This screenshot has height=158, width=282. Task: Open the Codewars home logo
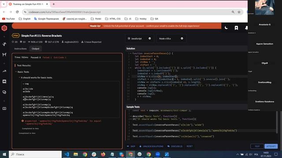4,28
